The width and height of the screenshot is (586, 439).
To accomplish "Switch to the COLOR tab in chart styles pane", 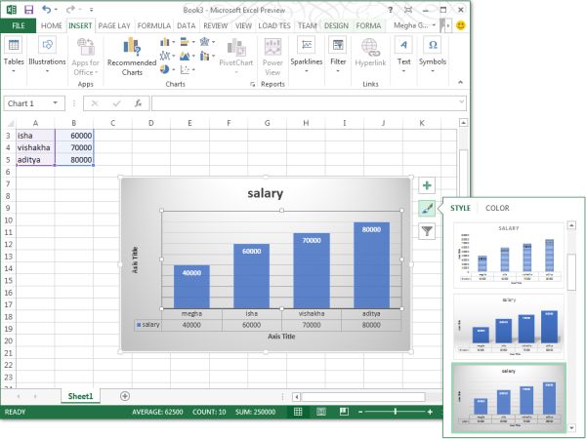I will pyautogui.click(x=497, y=209).
